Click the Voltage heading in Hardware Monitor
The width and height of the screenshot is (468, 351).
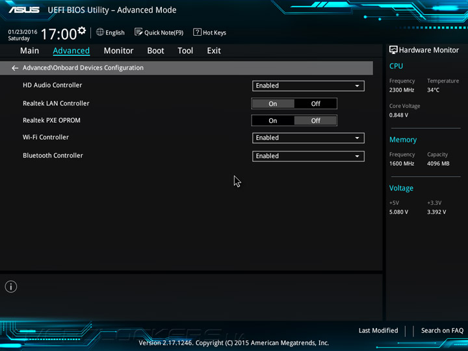click(x=401, y=188)
